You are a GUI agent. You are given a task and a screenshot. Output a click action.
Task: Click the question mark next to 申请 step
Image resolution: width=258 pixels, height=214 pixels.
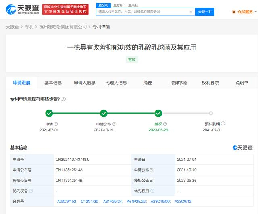(x=56, y=124)
